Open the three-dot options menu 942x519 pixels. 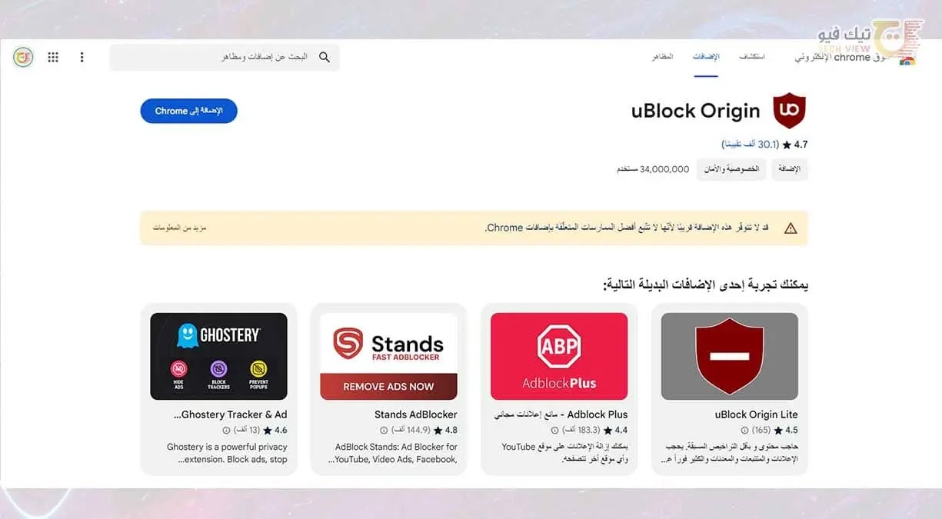pyautogui.click(x=82, y=57)
